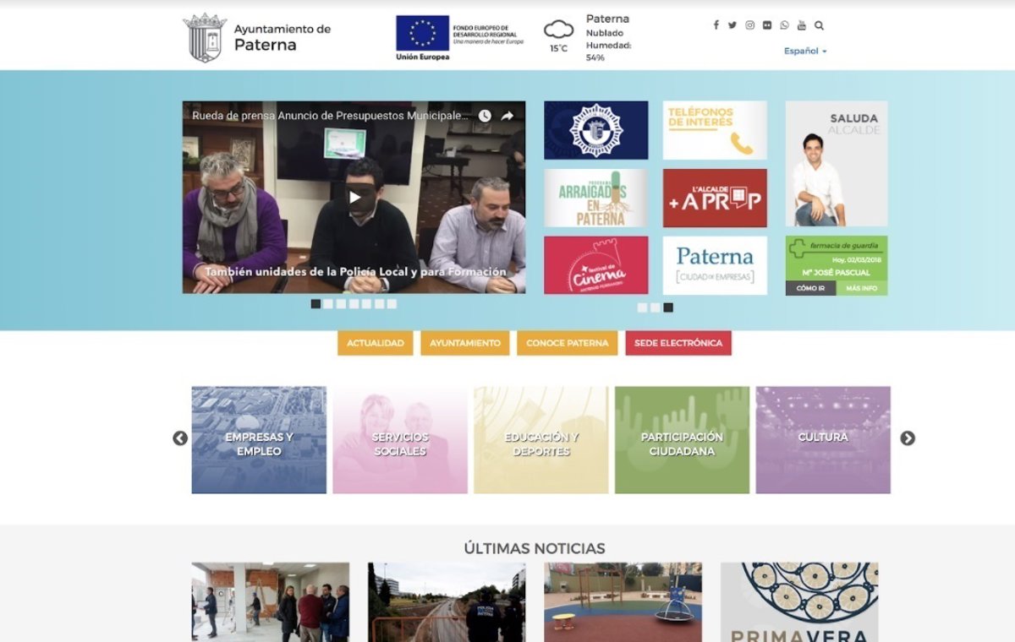The image size is (1015, 642).
Task: Open the Facebook icon in header
Action: click(x=716, y=25)
